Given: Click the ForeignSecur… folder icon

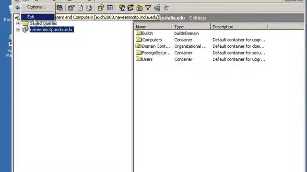Looking at the screenshot, I should click(x=139, y=53).
